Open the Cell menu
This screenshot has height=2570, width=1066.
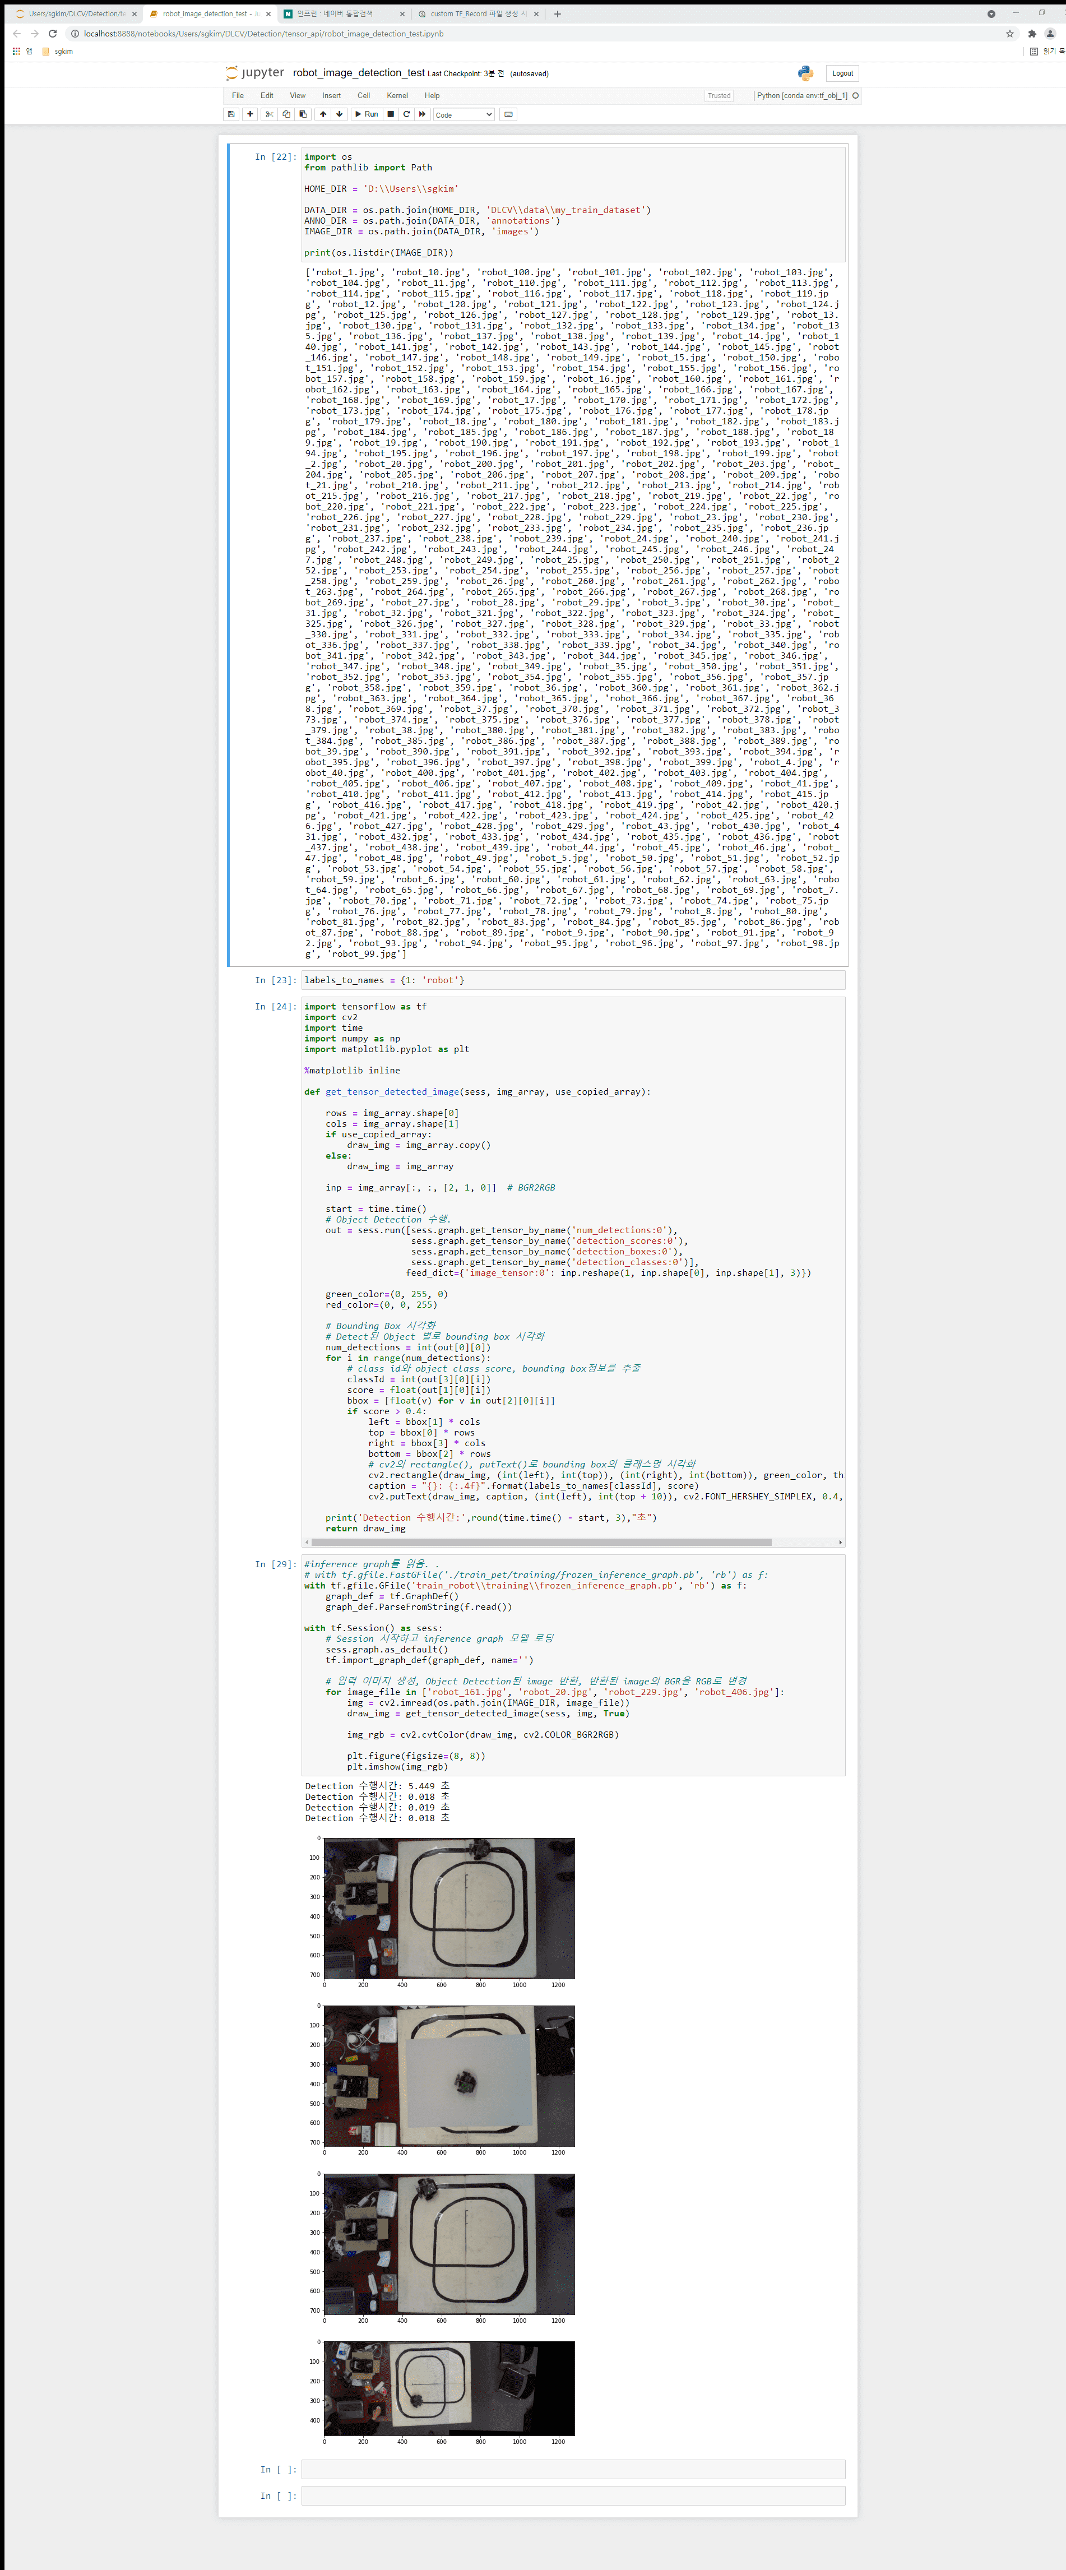[364, 96]
